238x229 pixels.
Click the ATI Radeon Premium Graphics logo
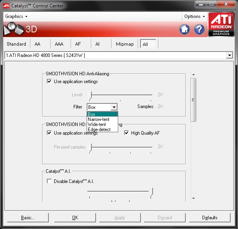tap(221, 25)
